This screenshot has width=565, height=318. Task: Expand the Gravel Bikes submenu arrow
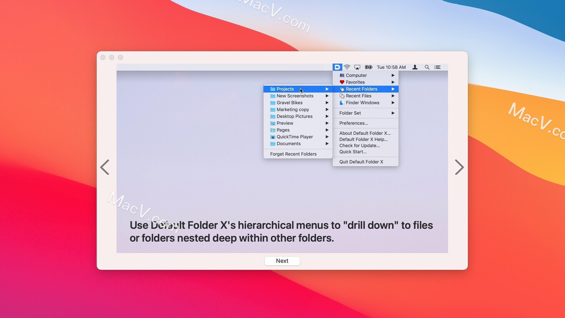click(327, 103)
